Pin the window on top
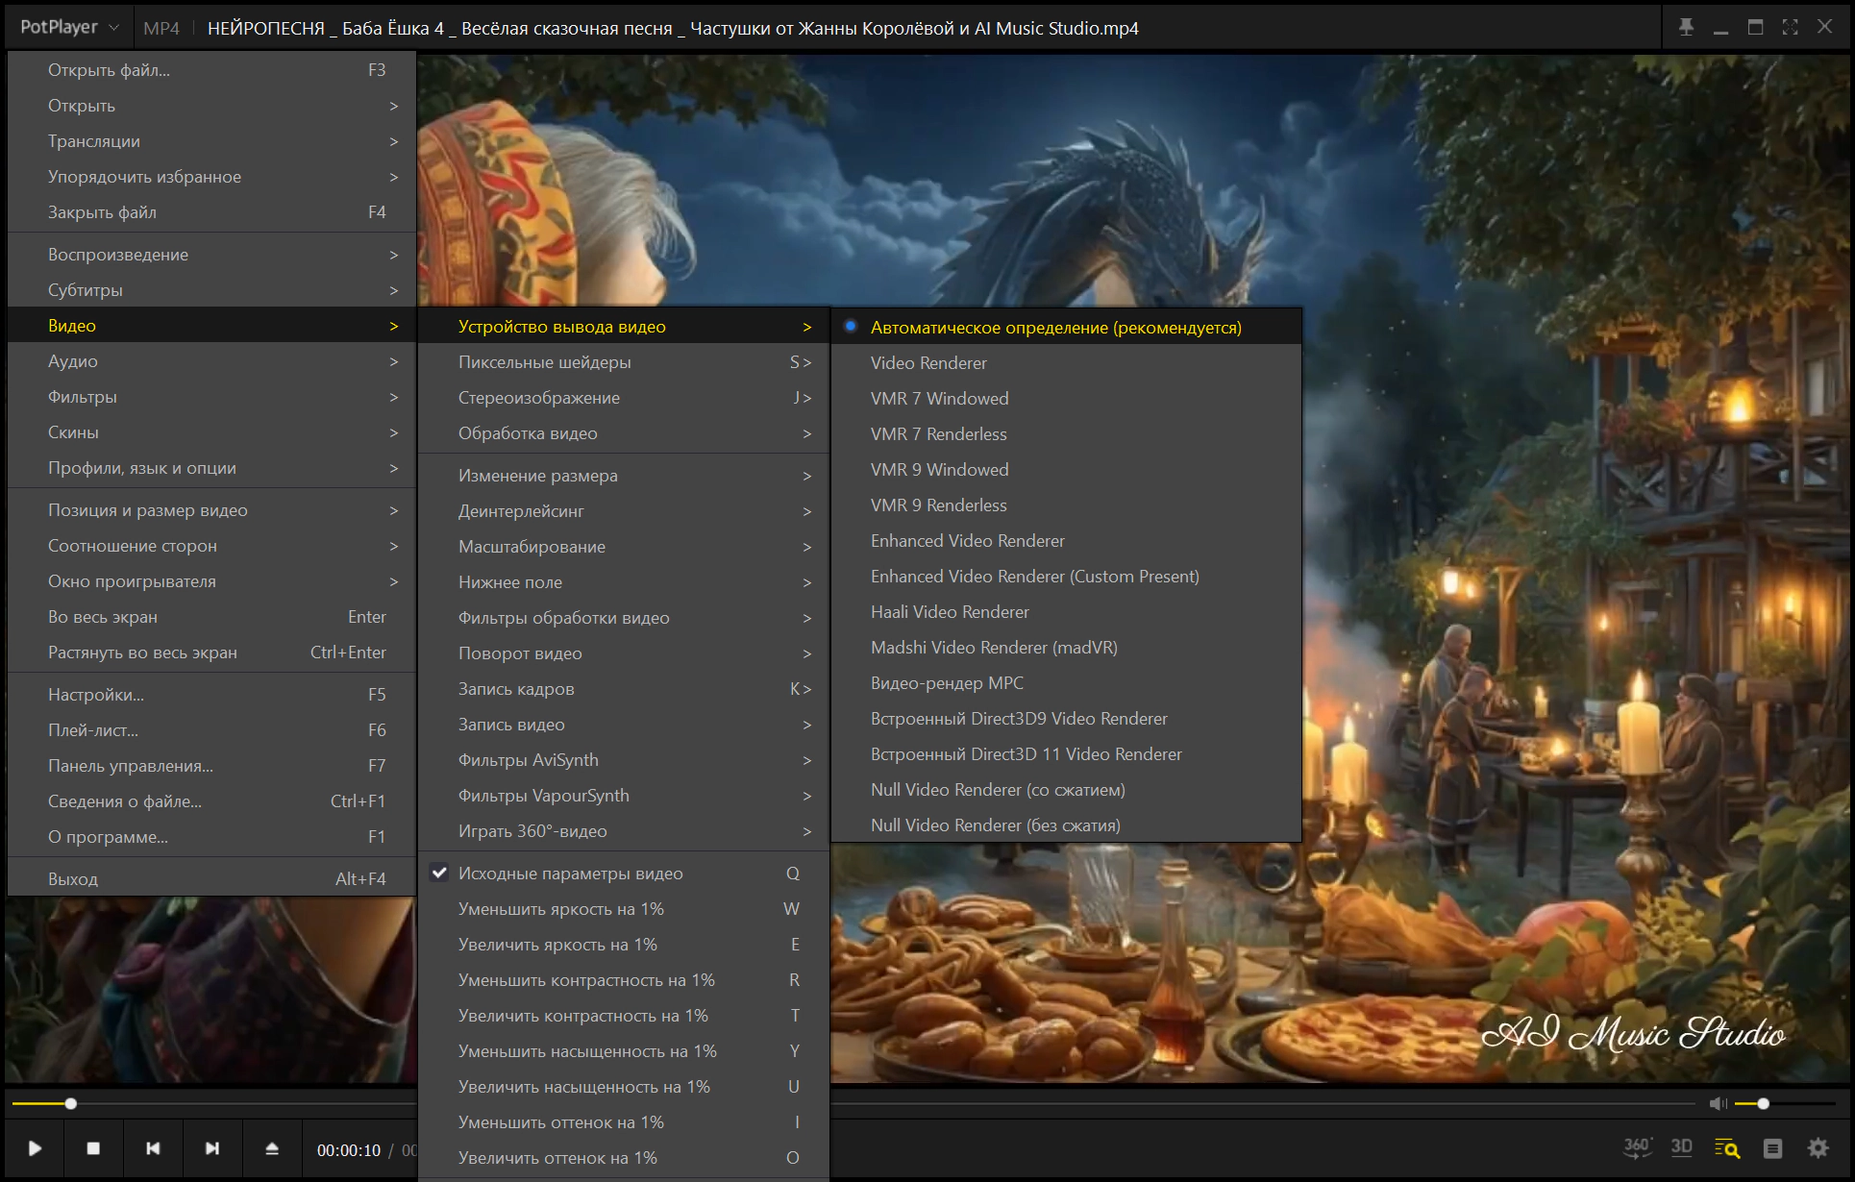1855x1182 pixels. pyautogui.click(x=1686, y=28)
